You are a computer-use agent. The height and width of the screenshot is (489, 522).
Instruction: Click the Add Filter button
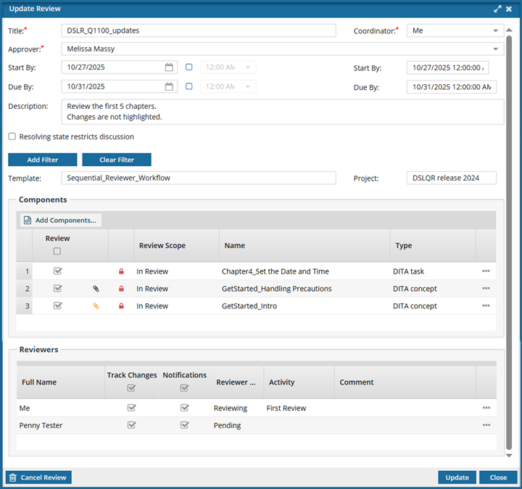click(43, 160)
